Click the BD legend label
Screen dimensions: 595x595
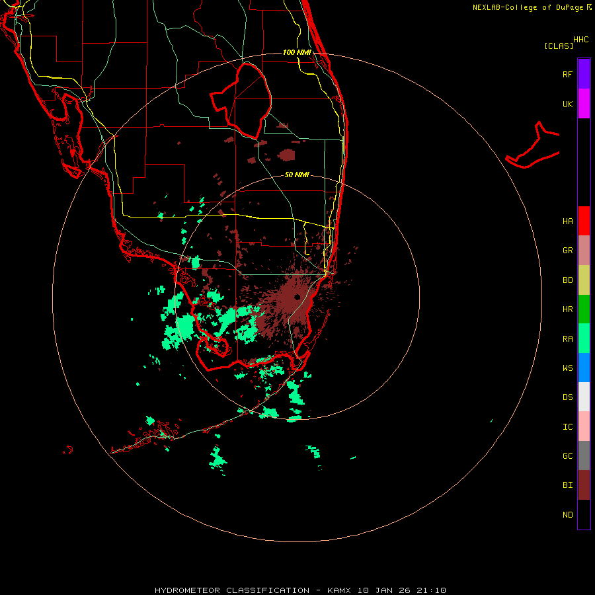pos(567,280)
